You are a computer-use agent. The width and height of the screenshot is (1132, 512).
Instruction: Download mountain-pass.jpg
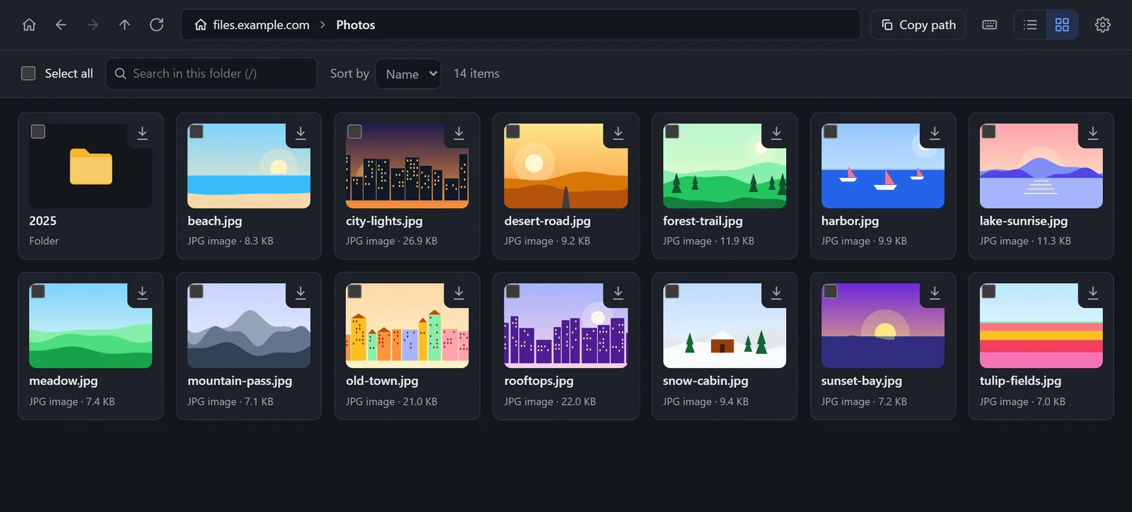point(301,292)
